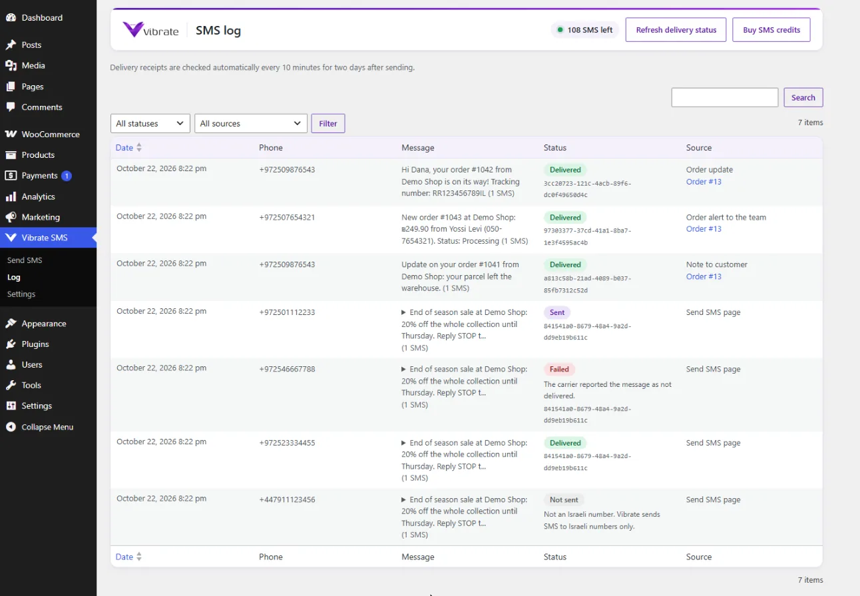Click the Analytics bar chart icon
860x596 pixels.
(11, 197)
